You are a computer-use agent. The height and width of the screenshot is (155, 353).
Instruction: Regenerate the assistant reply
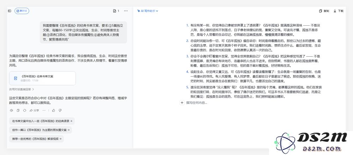pos(25,110)
